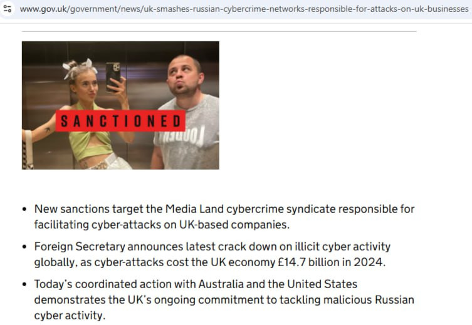The width and height of the screenshot is (472, 325).
Task: Click the bullet marker before "New sanctions"
Action: click(x=24, y=209)
